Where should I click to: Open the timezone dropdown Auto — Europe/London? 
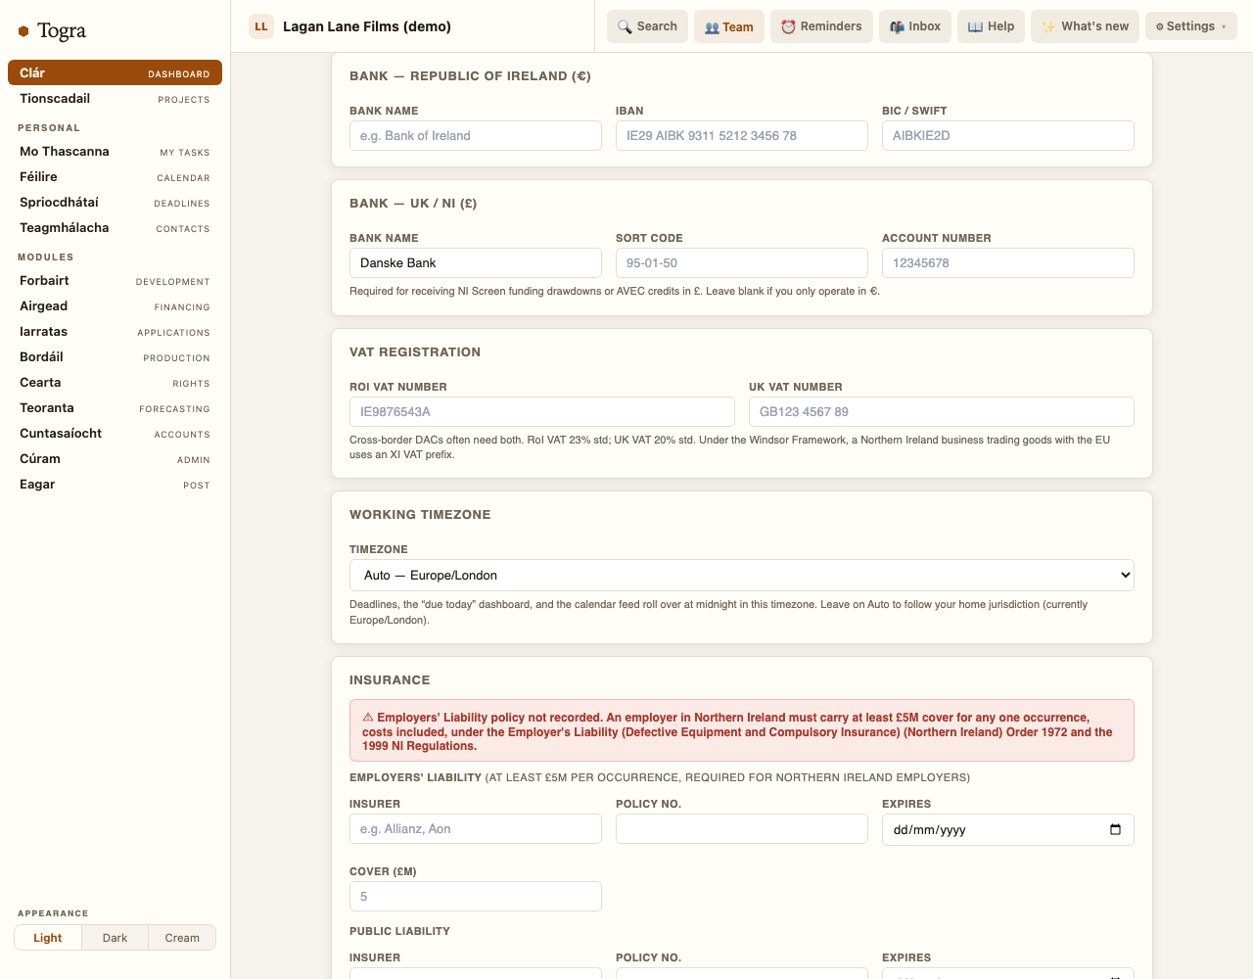pyautogui.click(x=742, y=576)
